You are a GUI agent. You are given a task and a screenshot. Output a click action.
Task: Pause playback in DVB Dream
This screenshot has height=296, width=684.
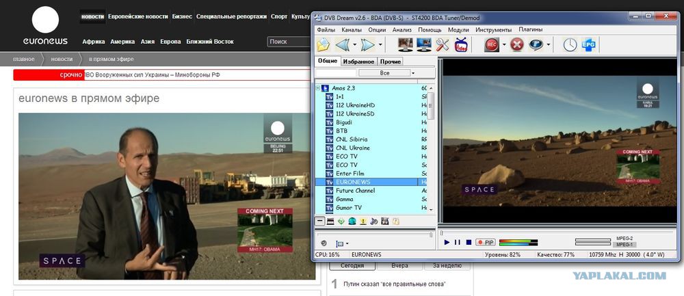(457, 243)
